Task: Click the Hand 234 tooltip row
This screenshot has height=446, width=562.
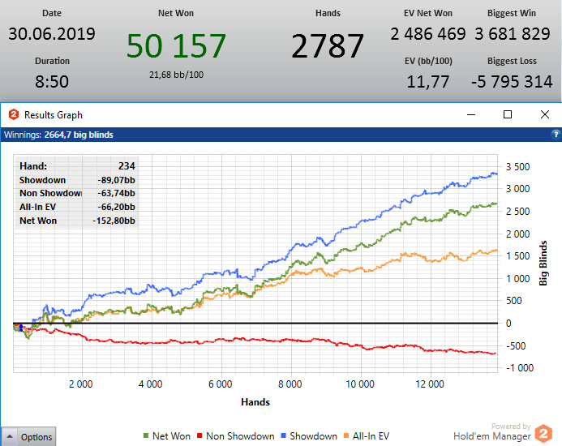Action: (77, 166)
